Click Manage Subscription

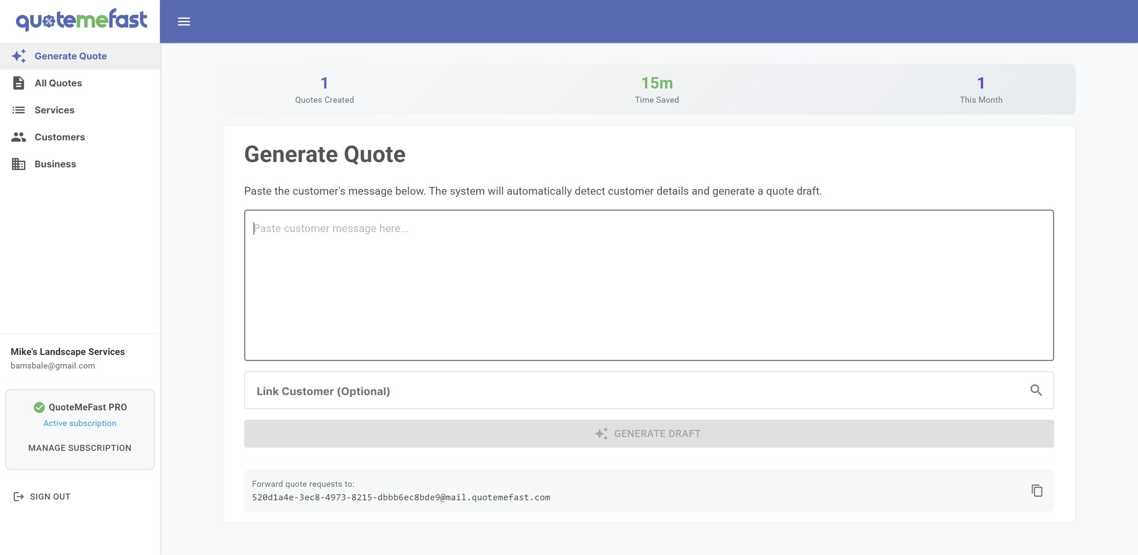tap(80, 448)
